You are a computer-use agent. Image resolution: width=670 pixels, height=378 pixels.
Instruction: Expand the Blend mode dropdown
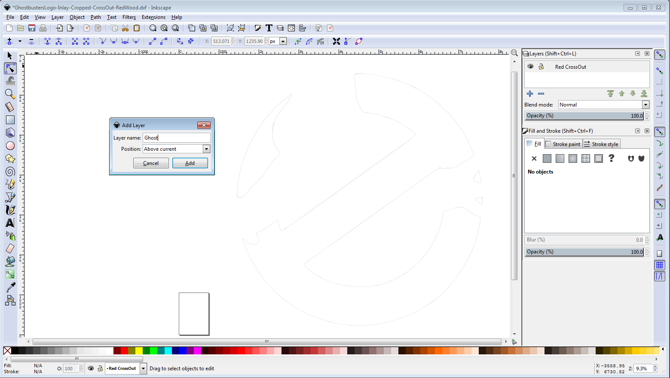[x=645, y=104]
